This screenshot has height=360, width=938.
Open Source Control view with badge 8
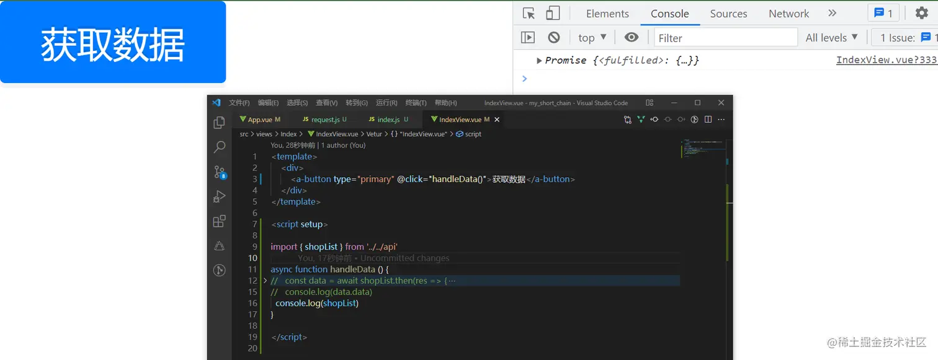[x=220, y=172]
